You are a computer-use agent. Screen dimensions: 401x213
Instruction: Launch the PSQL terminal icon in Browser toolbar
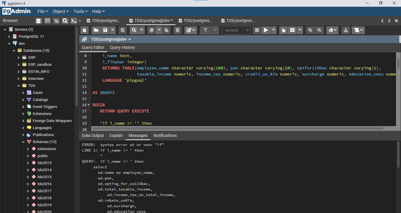pos(74,21)
